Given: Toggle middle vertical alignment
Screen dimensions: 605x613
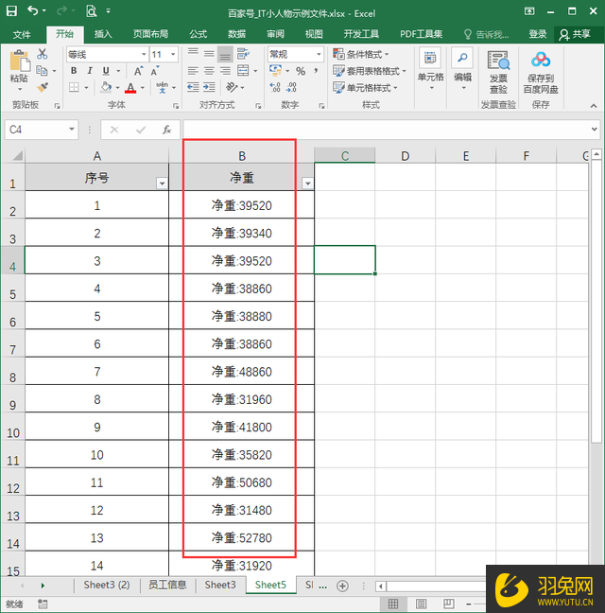Looking at the screenshot, I should 209,54.
